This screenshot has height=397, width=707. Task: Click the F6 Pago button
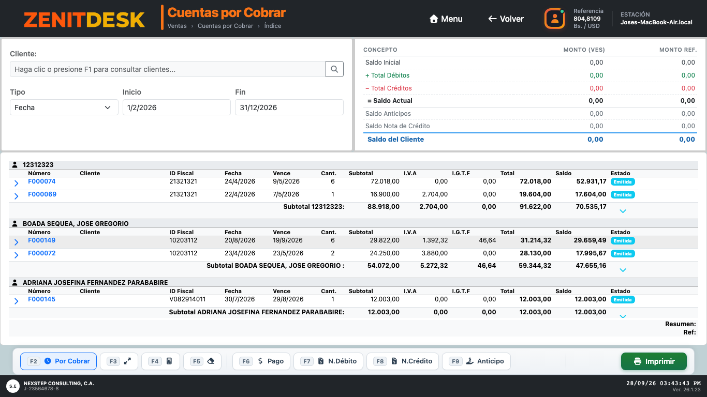point(261,361)
